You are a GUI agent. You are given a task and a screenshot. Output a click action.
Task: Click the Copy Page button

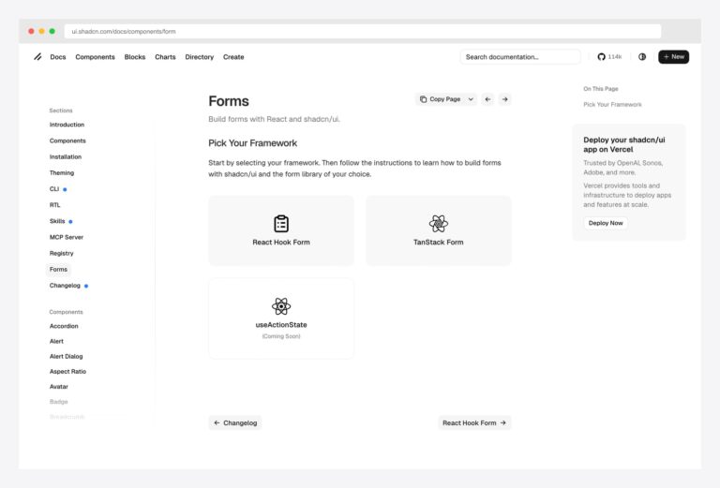click(x=440, y=99)
